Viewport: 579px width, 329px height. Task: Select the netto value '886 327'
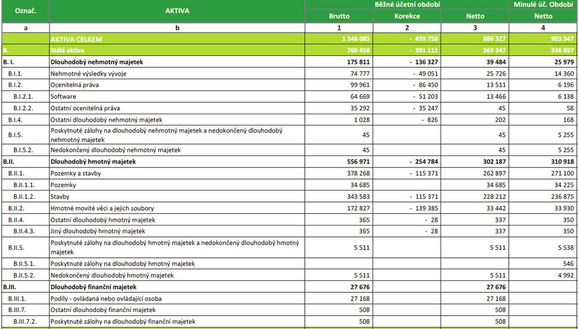coord(494,39)
